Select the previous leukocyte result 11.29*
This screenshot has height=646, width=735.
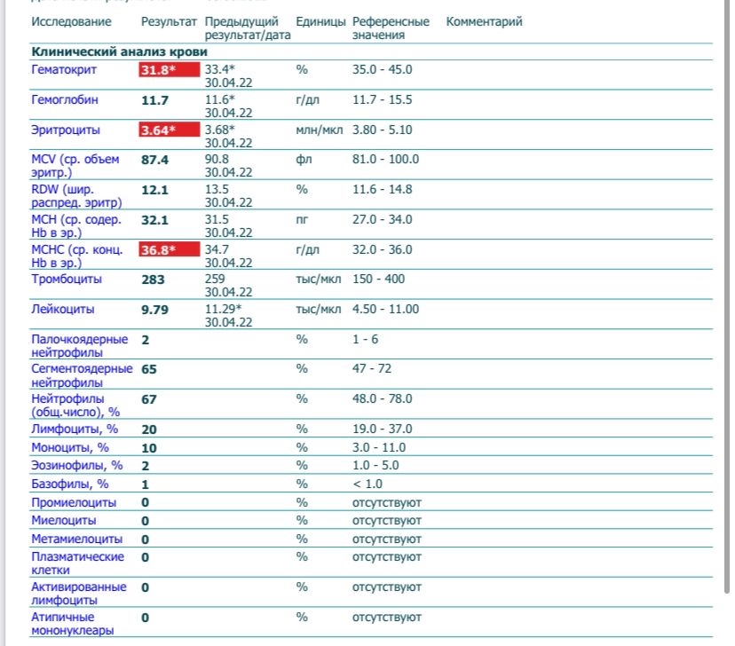pyautogui.click(x=223, y=309)
